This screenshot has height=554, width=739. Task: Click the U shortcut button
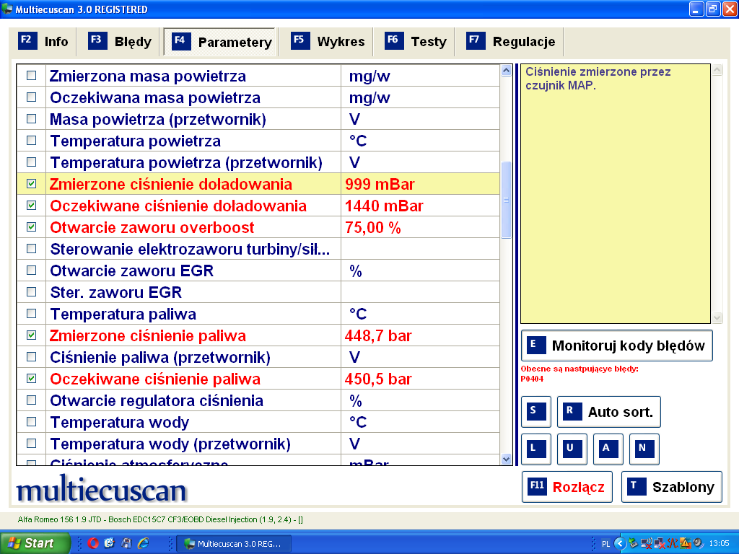coord(572,449)
